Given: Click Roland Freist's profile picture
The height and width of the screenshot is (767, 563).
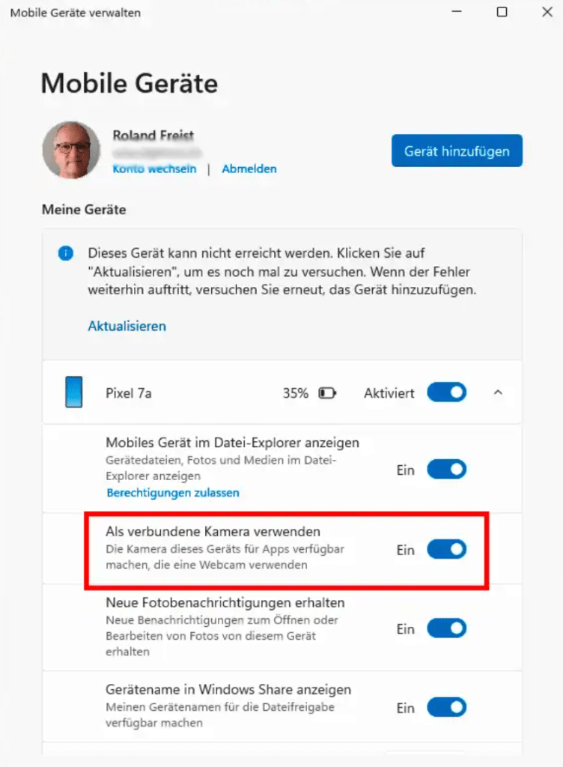Looking at the screenshot, I should (71, 150).
